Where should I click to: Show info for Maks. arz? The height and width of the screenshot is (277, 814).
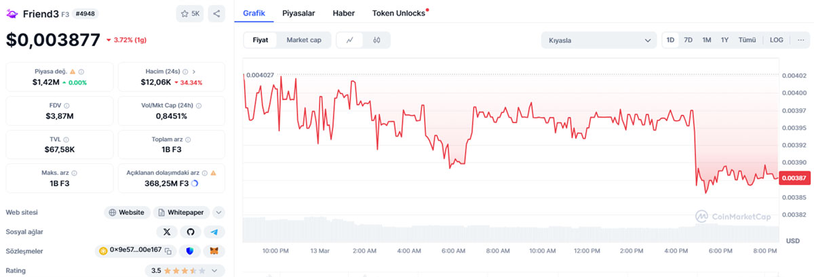point(74,173)
